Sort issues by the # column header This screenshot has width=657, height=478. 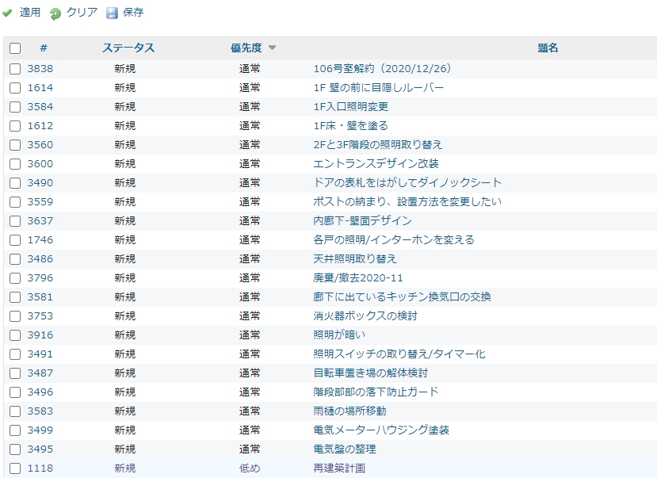(44, 48)
